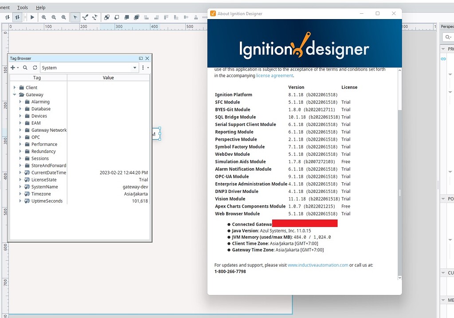Select the arrow selection tool
This screenshot has width=454, height=318.
point(75,17)
